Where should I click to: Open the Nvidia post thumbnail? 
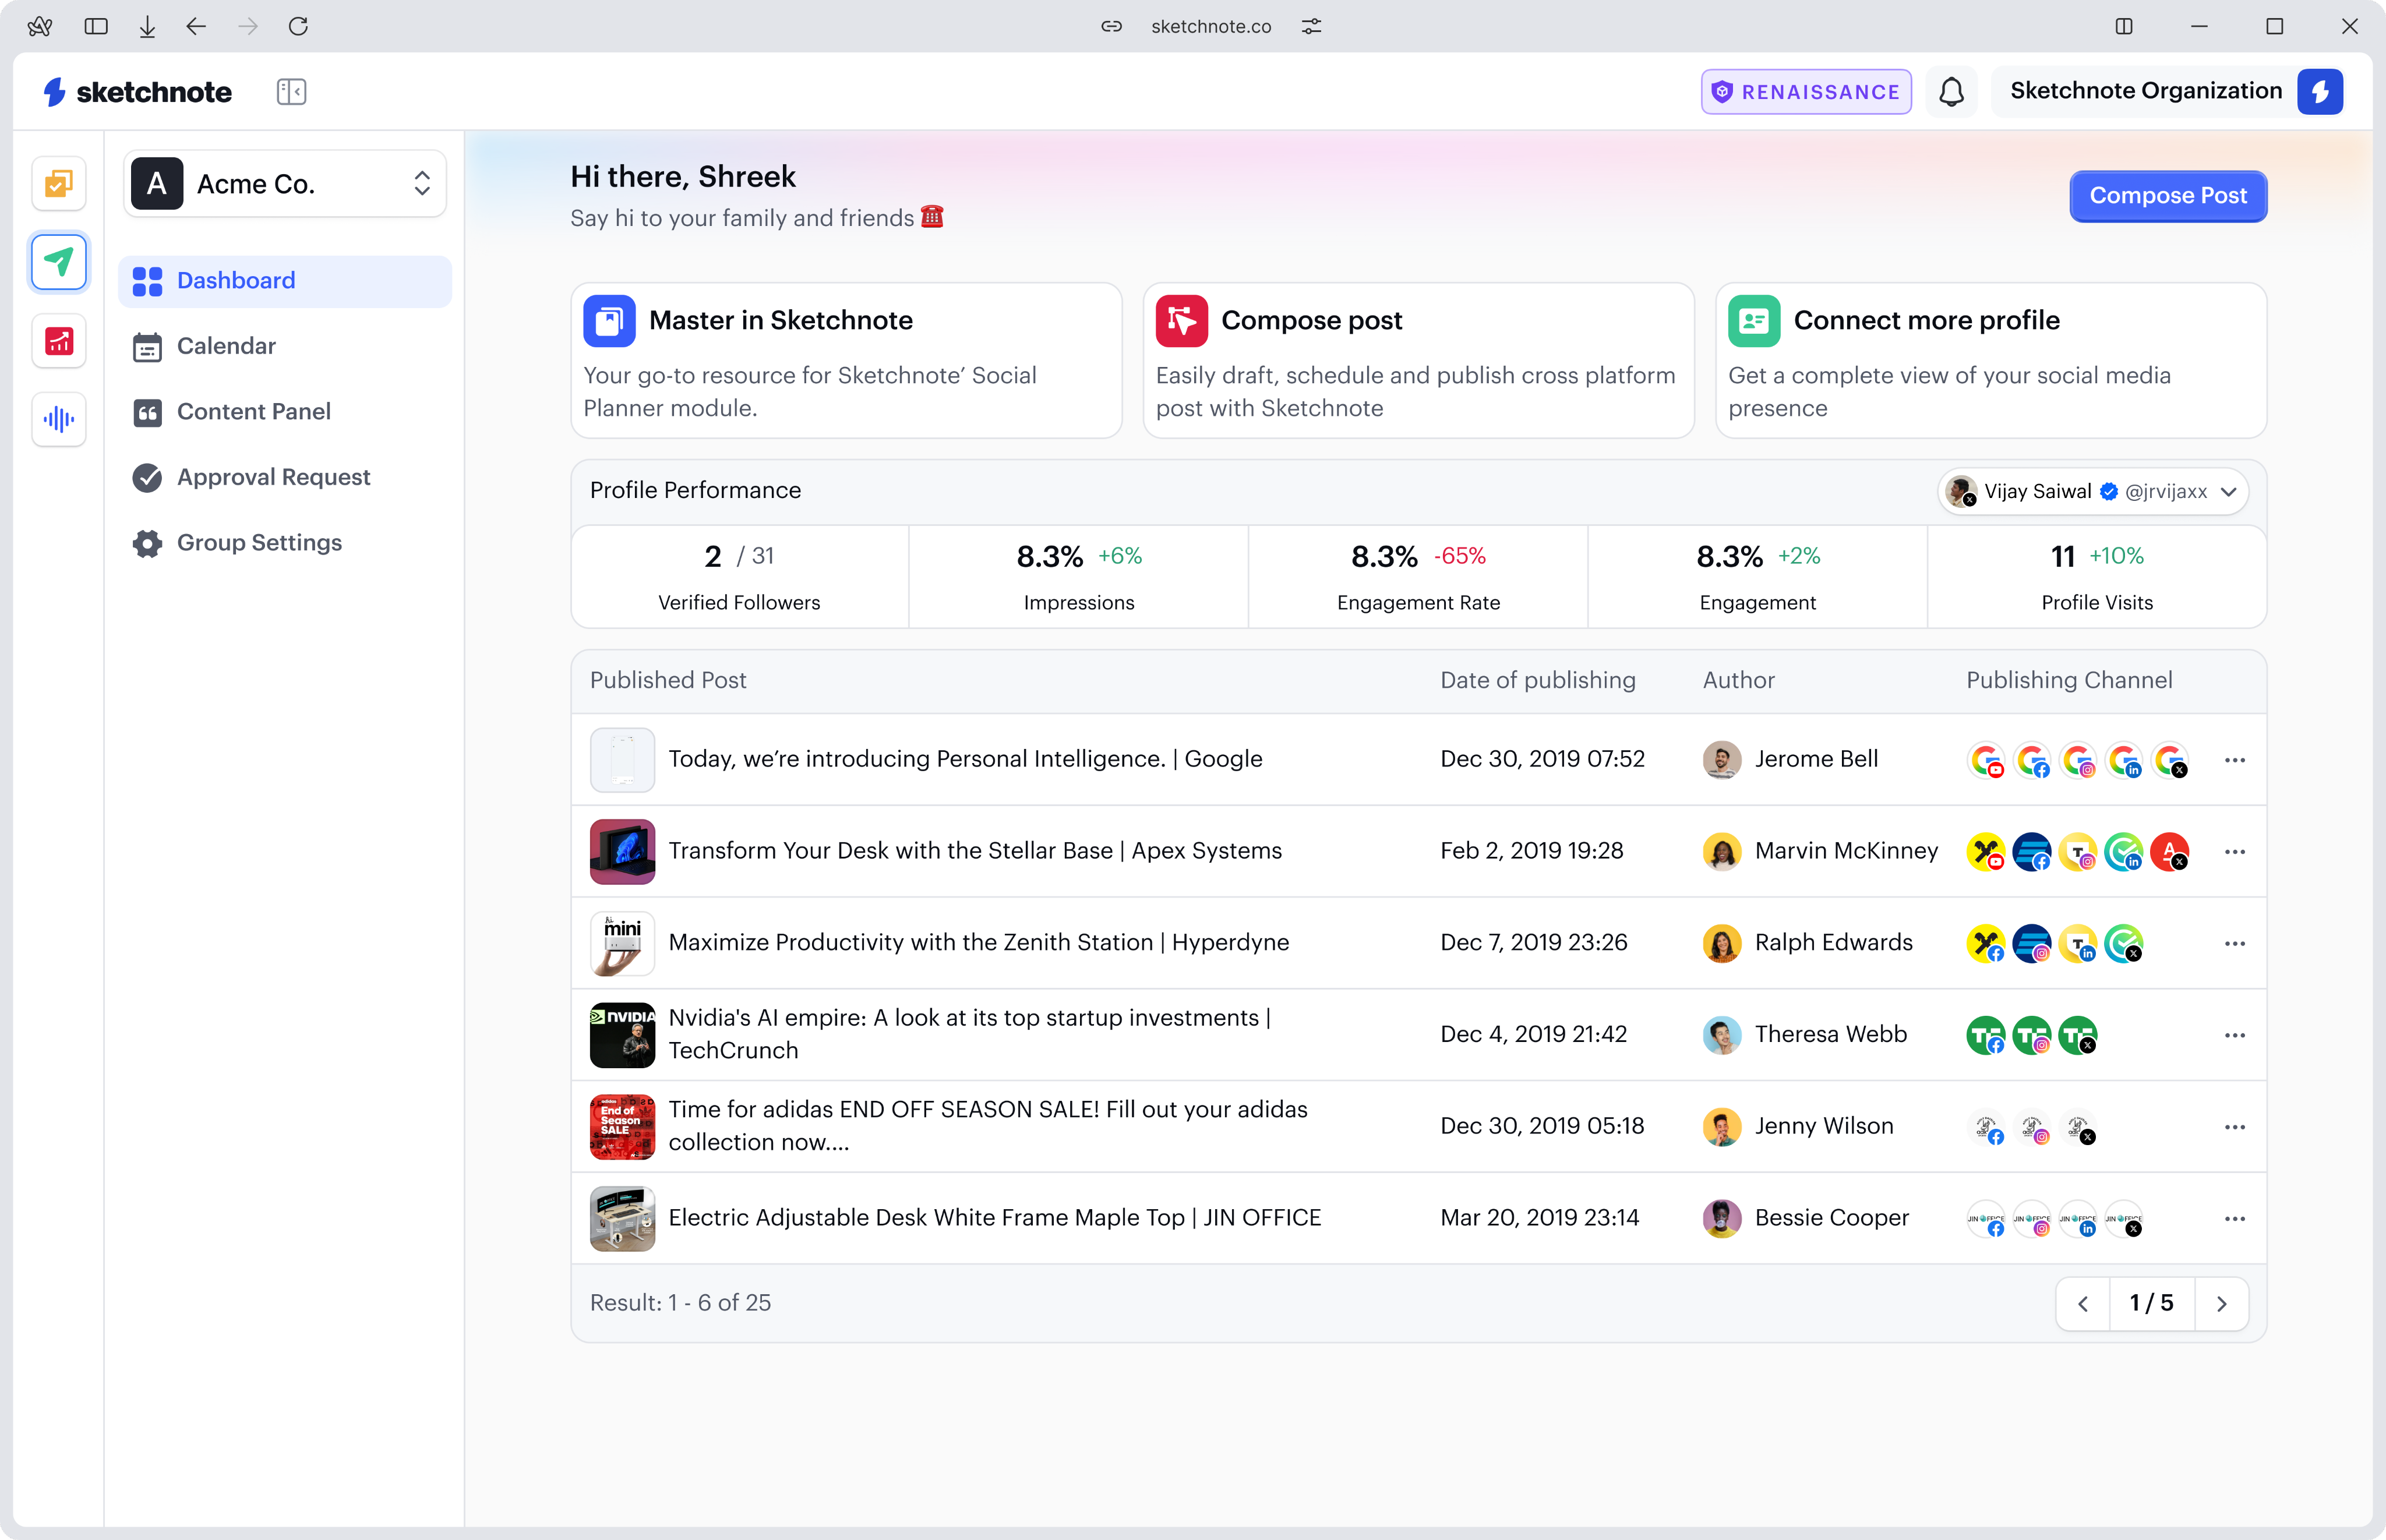[x=622, y=1035]
